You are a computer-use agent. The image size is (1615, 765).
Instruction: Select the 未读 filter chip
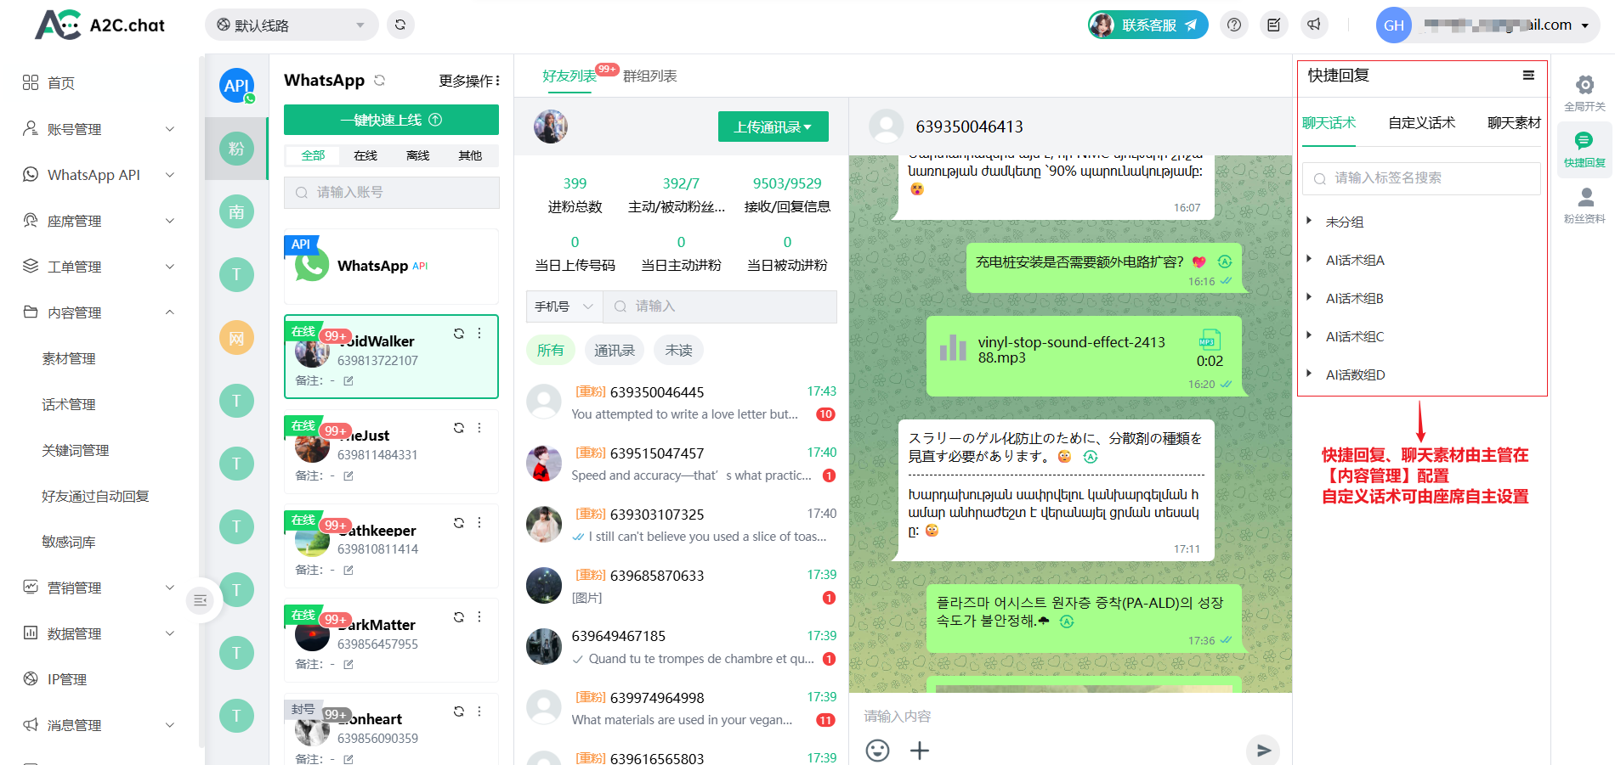(678, 350)
